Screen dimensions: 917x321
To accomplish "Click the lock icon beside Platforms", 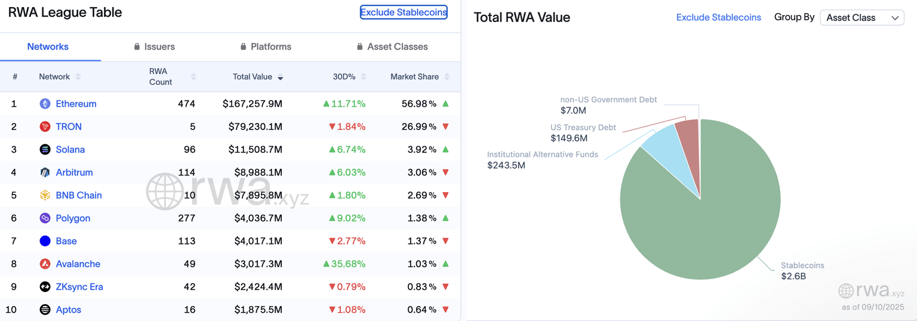I will coord(243,47).
